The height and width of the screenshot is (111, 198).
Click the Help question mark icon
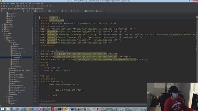(x=50, y=6)
